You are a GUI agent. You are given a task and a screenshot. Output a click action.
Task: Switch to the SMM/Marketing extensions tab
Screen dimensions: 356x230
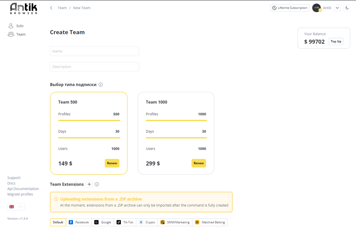(175, 222)
